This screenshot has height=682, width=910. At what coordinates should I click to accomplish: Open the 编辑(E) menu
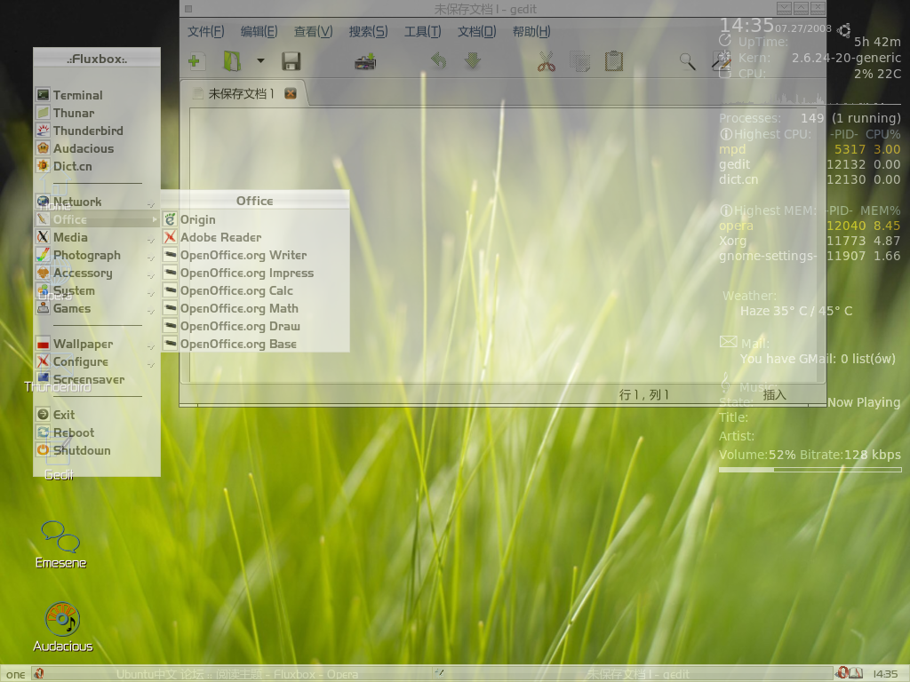(x=259, y=31)
